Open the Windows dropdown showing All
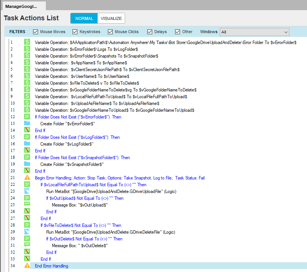Screen dimensions: 307x272 [254, 32]
